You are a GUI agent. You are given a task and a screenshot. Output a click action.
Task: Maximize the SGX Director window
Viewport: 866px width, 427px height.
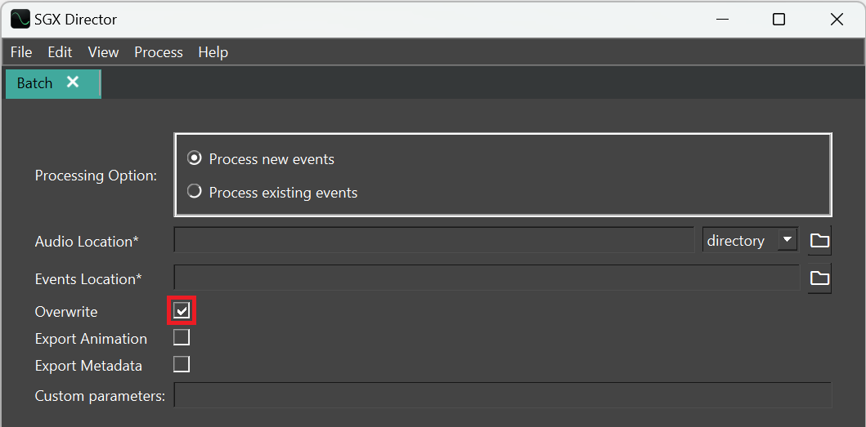click(x=779, y=20)
